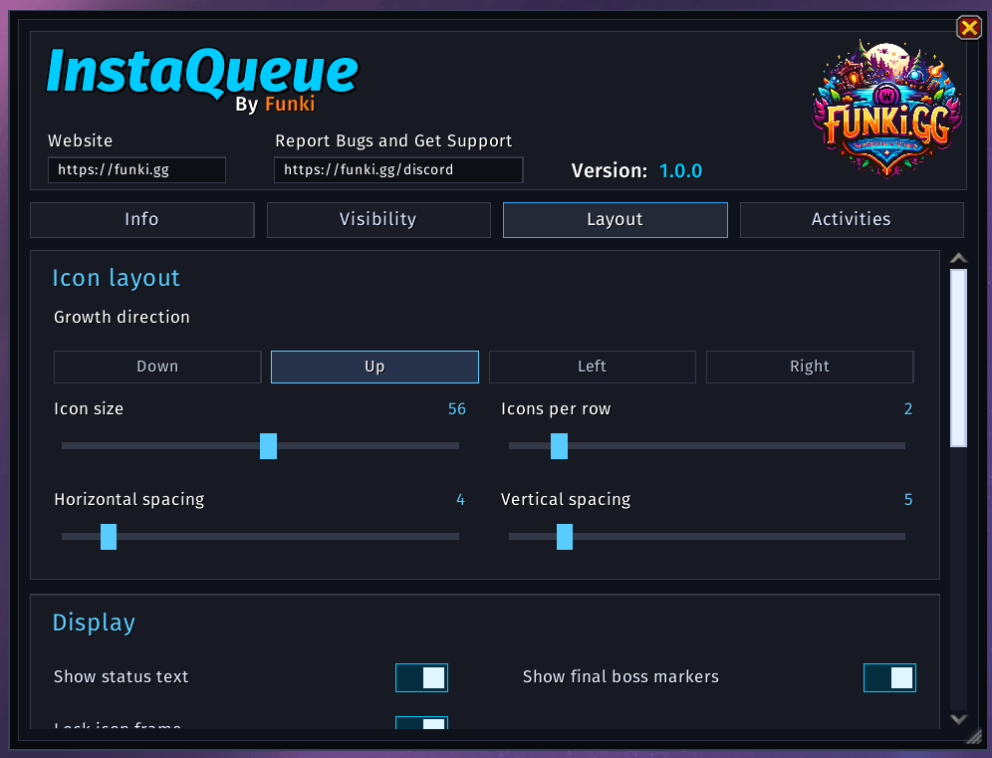Select Down growth direction

click(x=157, y=367)
